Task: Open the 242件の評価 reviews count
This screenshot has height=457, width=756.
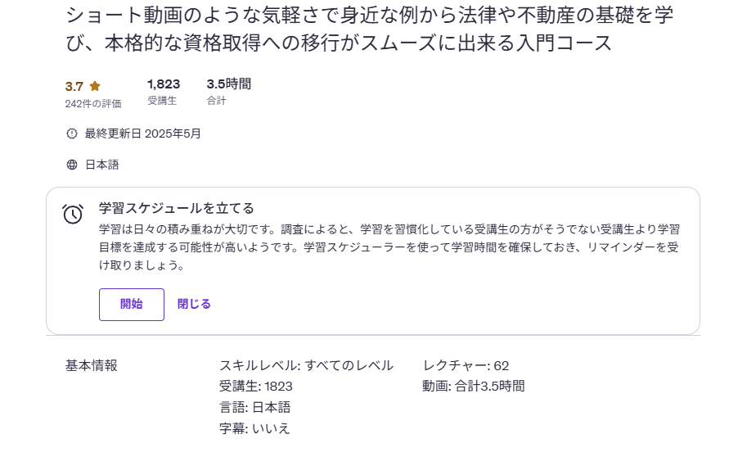Action: coord(93,103)
